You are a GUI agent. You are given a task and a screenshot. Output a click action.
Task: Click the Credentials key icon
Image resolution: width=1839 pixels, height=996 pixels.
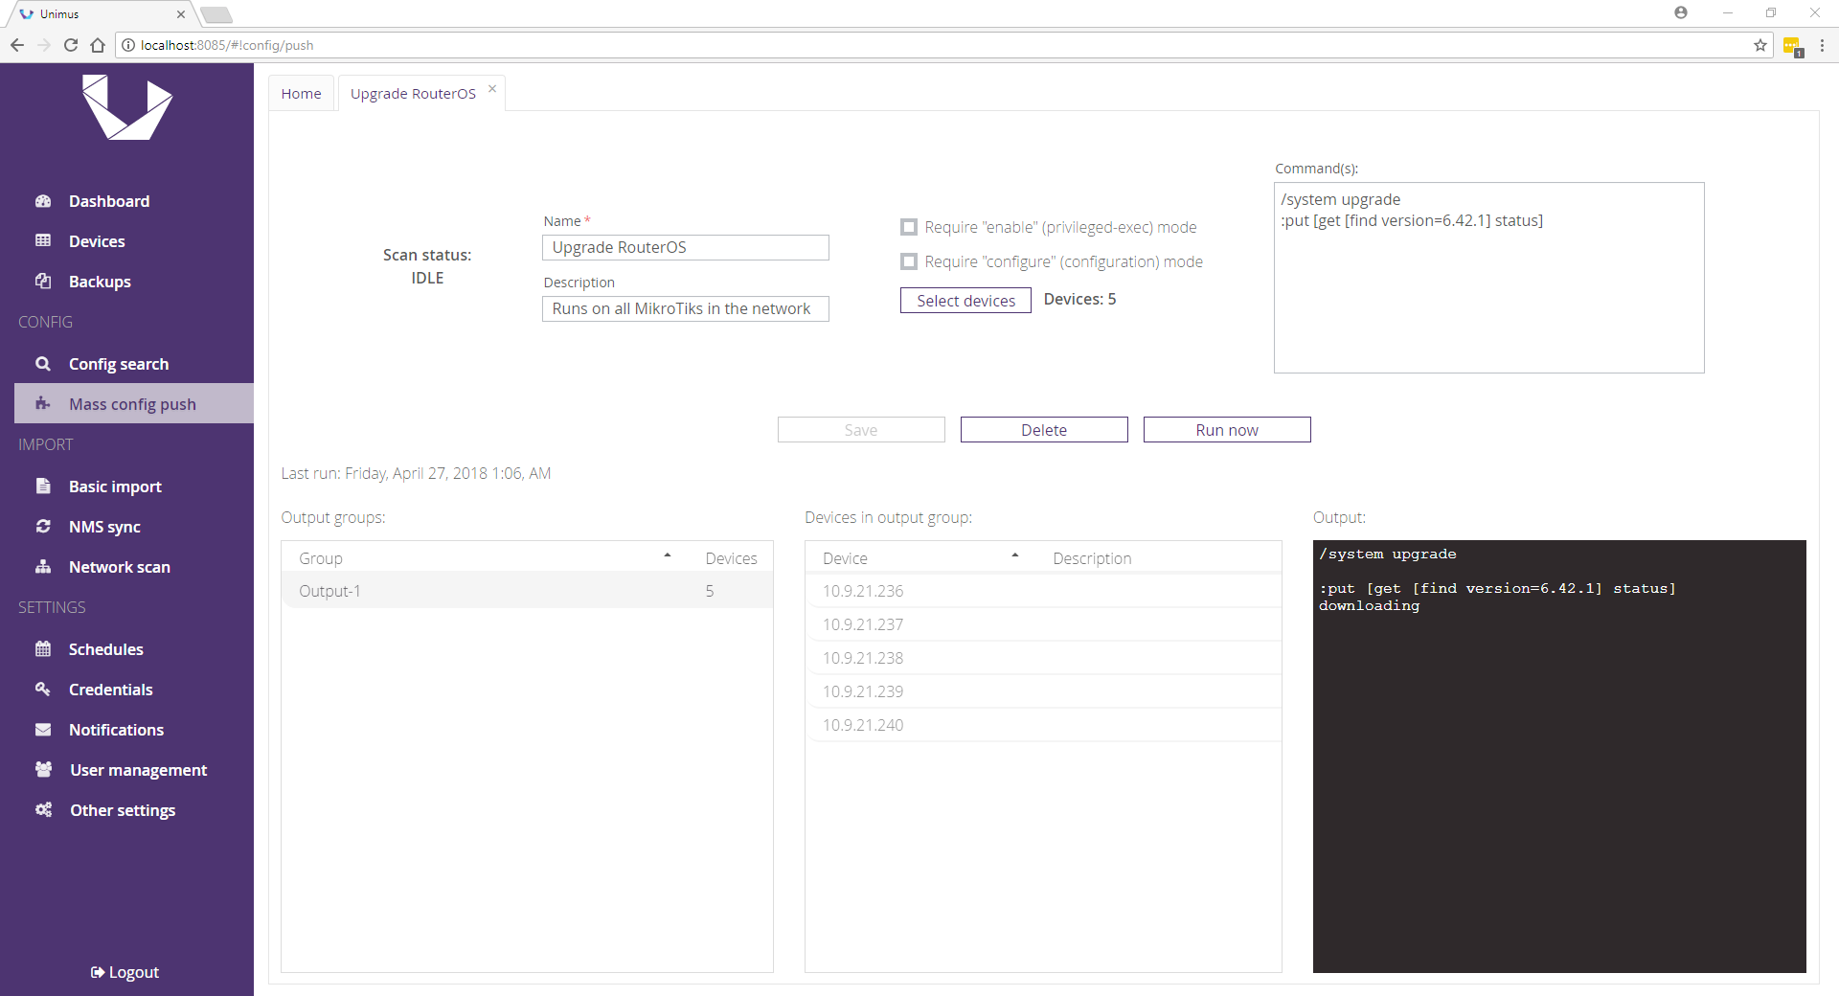pos(43,689)
